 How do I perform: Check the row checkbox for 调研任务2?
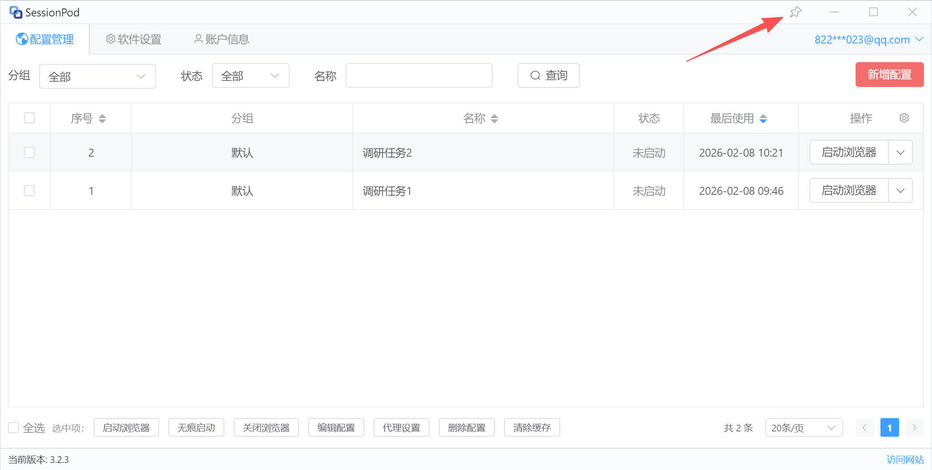click(29, 153)
